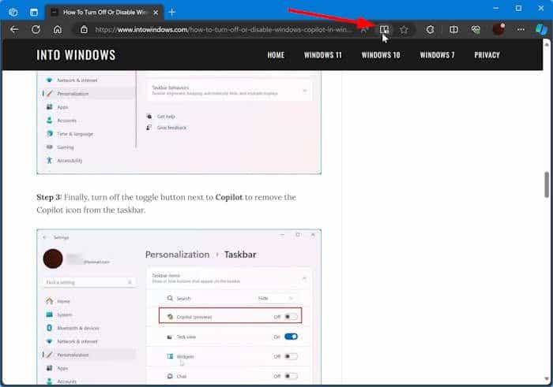Screen dimensions: 553x387
Task: Open the PRIVACY menu item
Action: click(x=487, y=55)
